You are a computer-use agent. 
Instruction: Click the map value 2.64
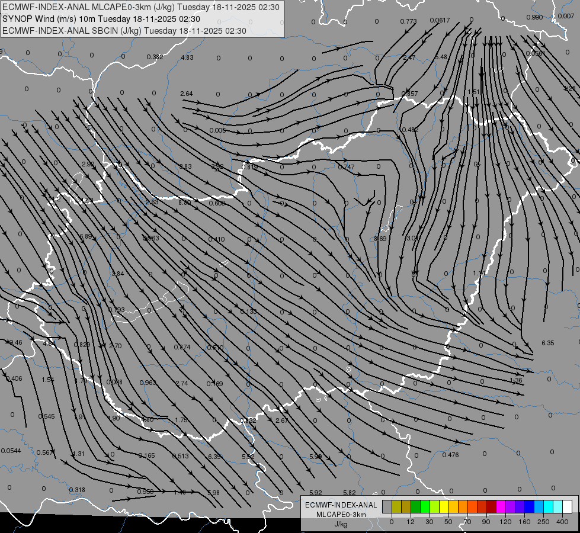pyautogui.click(x=187, y=94)
